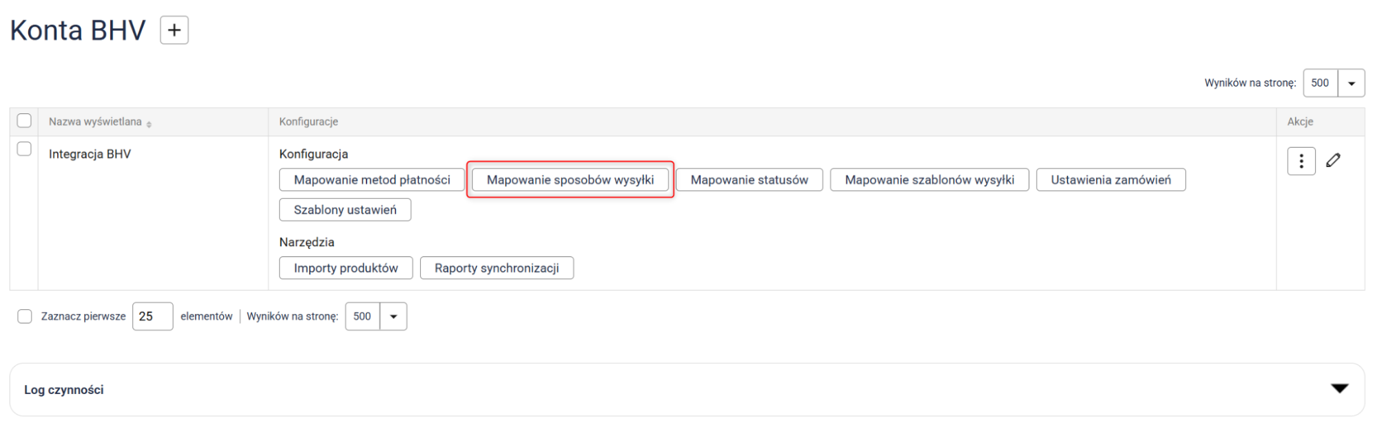Click Szablony ustawień button

[345, 210]
